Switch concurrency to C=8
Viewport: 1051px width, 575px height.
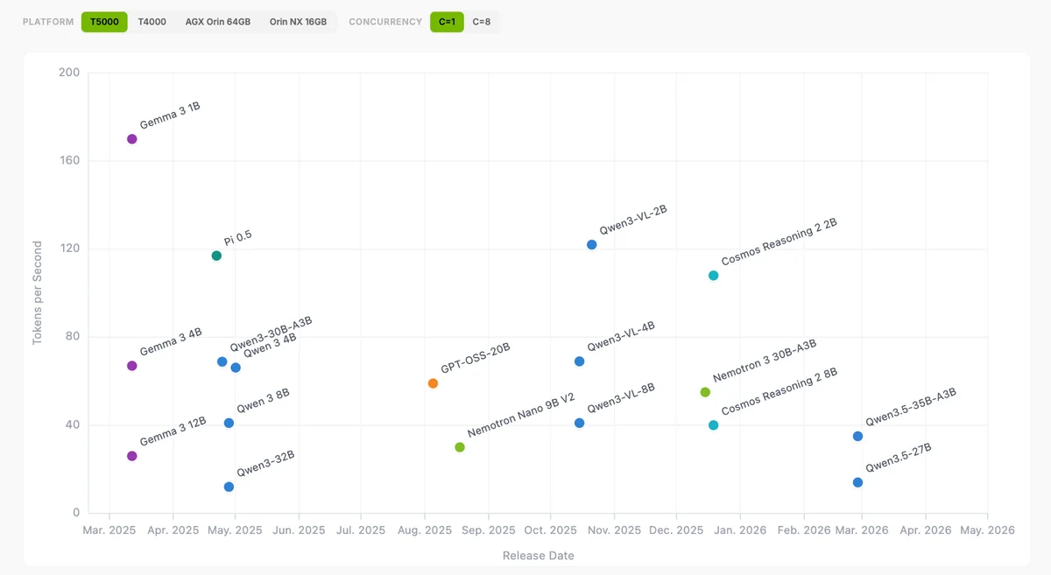coord(482,22)
